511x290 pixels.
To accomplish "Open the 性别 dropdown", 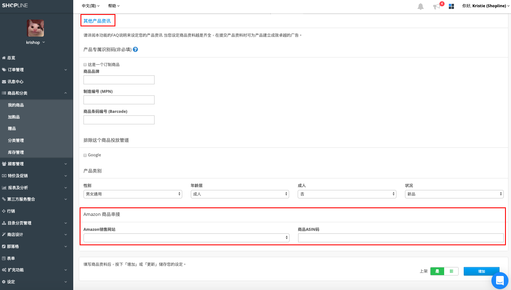I will coord(133,194).
